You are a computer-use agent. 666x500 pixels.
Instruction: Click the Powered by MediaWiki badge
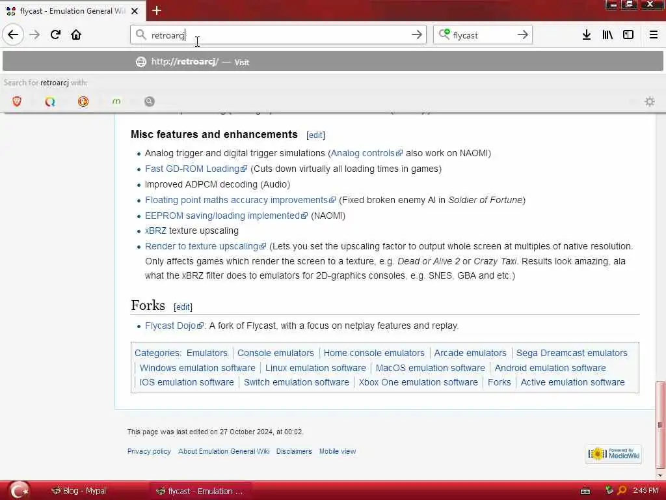613,454
